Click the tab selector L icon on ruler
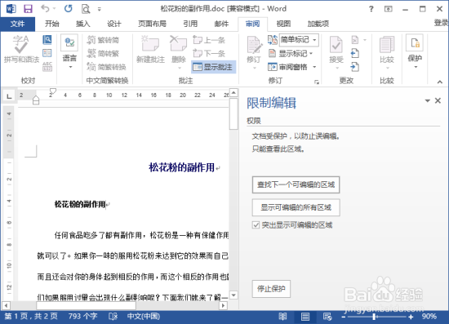Viewport: 449px width, 324px height. coord(9,96)
